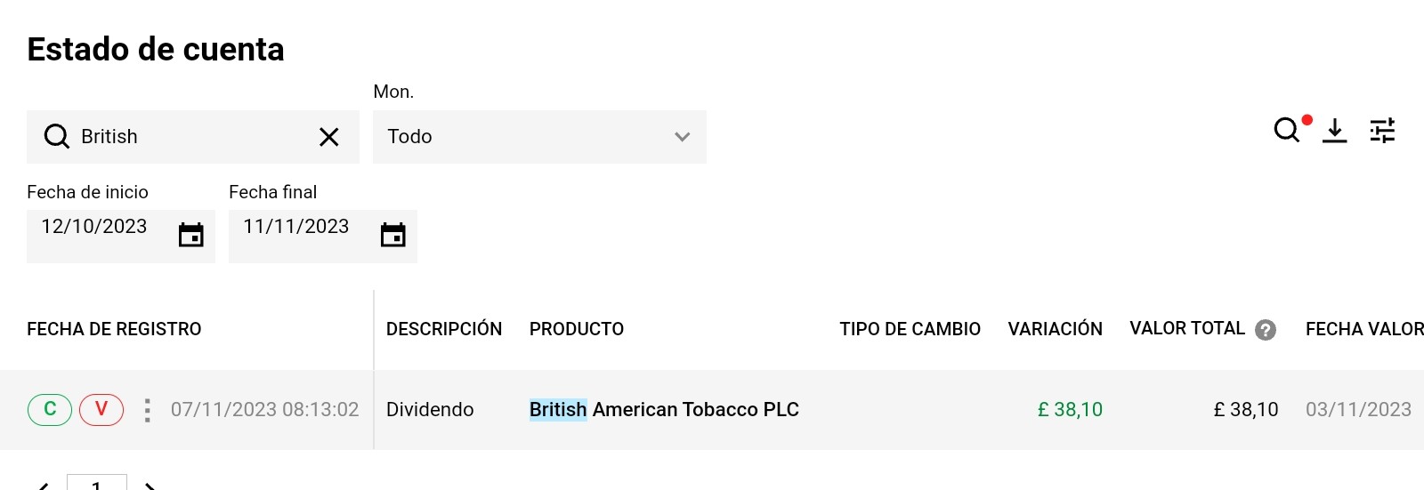The image size is (1424, 490).
Task: Click the search magnifier icon in British field
Action: 56,136
